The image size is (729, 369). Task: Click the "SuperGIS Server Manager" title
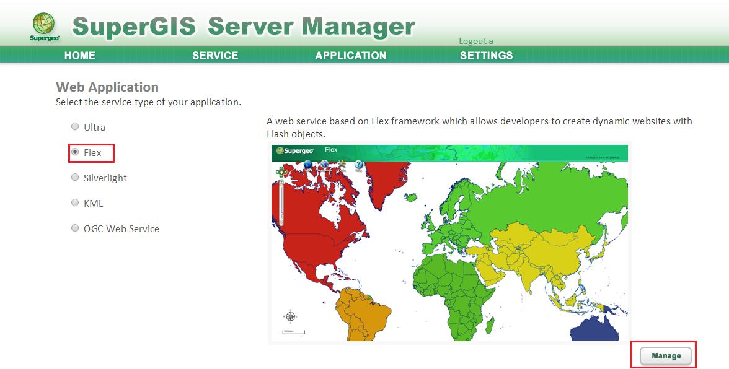coord(244,27)
